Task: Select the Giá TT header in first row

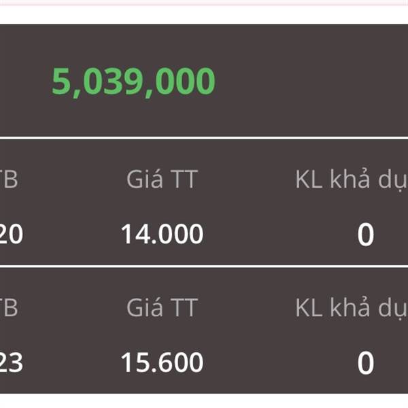Action: (x=162, y=180)
